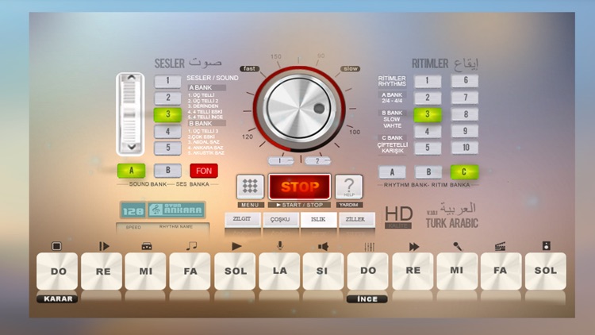Click the HD kalite logo
The image size is (595, 335).
point(398,217)
